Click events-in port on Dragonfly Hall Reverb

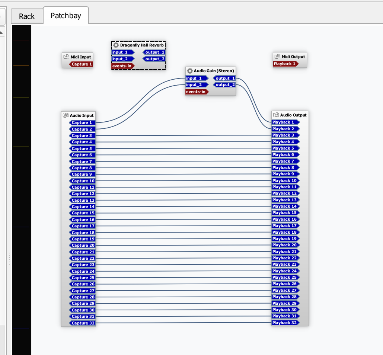click(122, 66)
